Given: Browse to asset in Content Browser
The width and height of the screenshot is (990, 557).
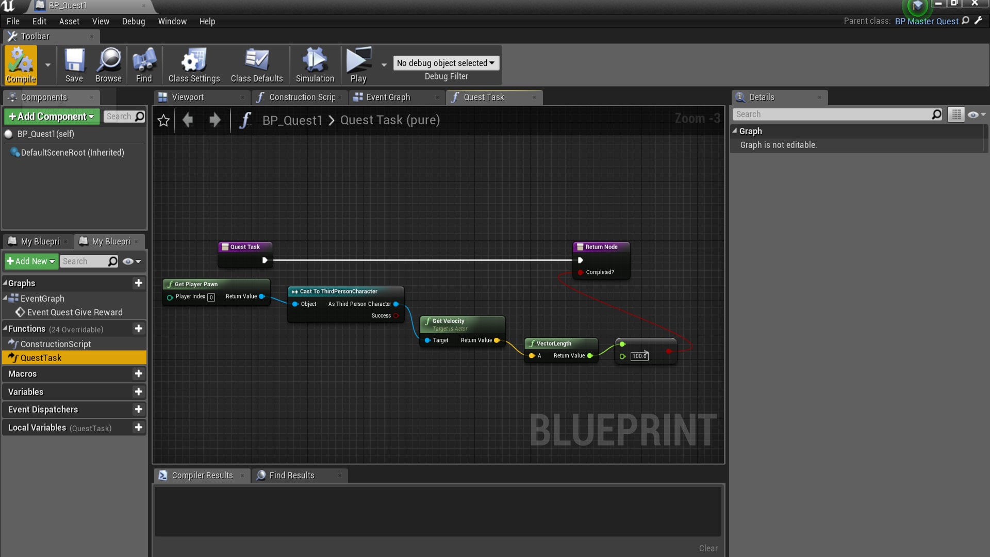Looking at the screenshot, I should [108, 64].
